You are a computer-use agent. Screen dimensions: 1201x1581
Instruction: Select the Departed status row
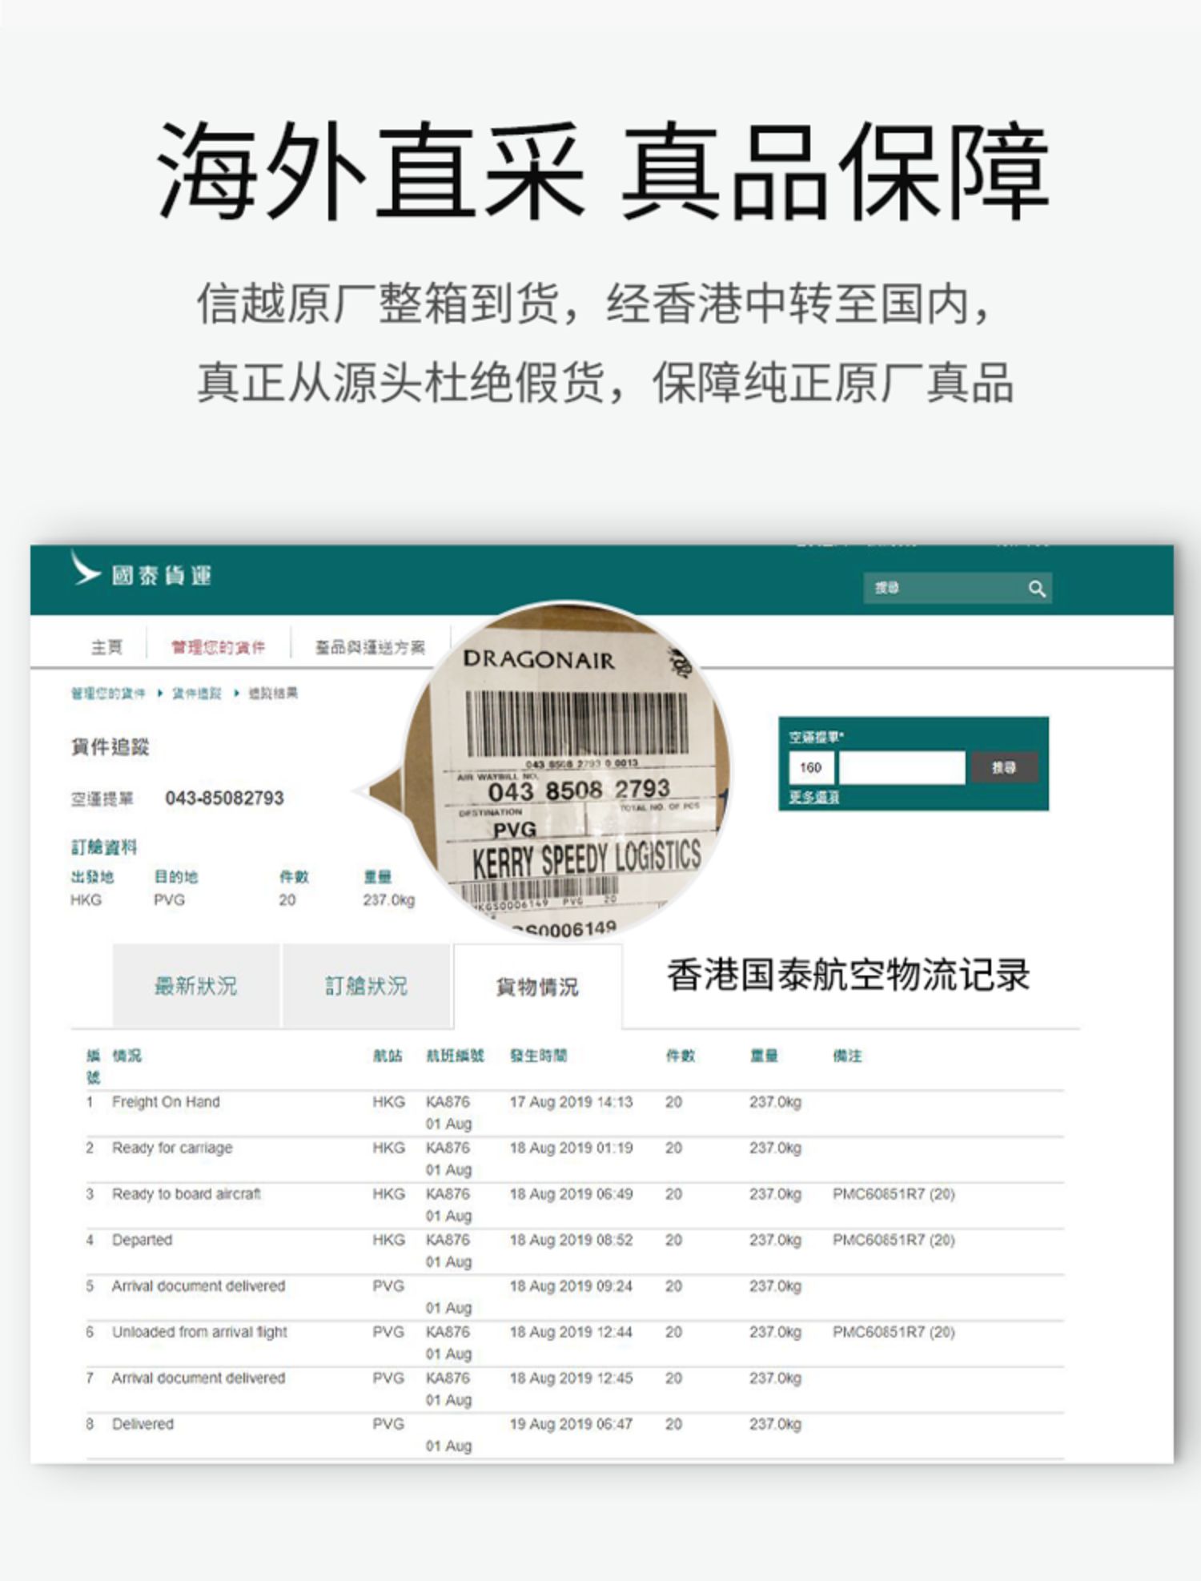(575, 1251)
